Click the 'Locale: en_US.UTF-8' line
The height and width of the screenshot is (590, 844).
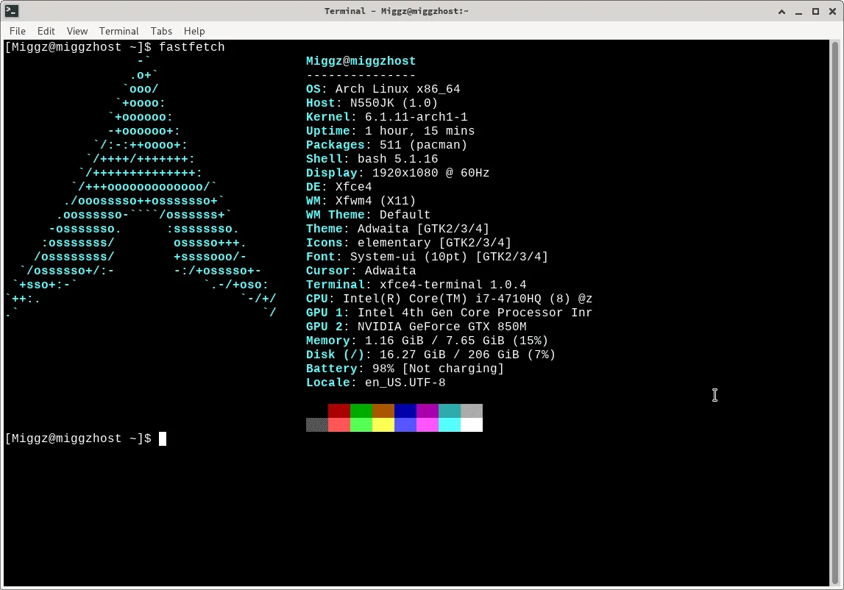(x=376, y=383)
